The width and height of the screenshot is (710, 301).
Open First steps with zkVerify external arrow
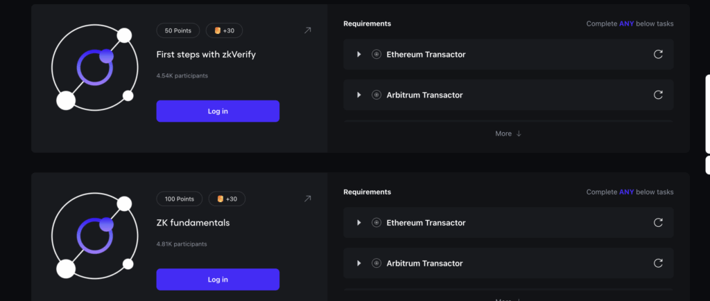click(308, 30)
